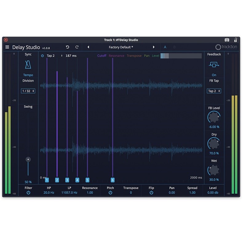Switch to the A preset slot
The image size is (246, 246).
coord(165,47)
